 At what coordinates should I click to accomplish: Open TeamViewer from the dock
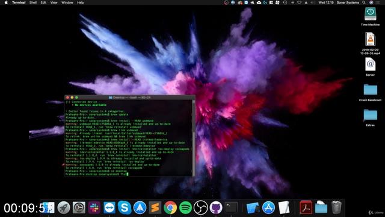(x=109, y=207)
